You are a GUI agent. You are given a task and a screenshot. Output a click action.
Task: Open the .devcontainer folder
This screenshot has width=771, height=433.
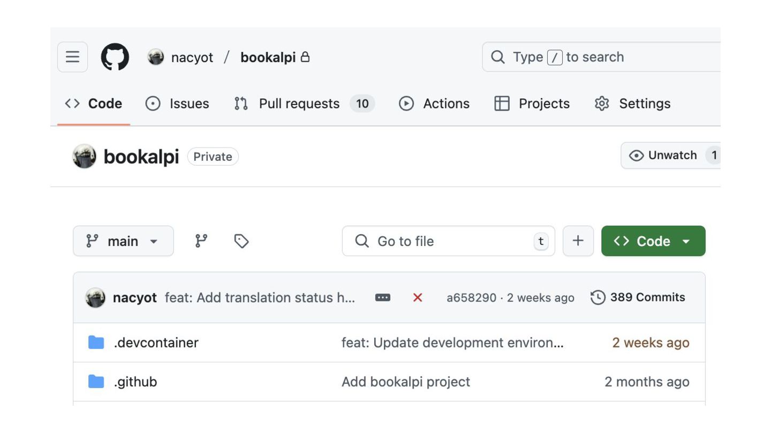pyautogui.click(x=156, y=343)
